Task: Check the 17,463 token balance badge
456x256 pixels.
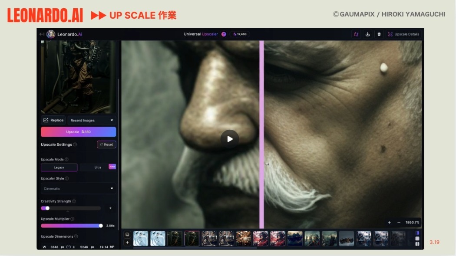Action: [240, 34]
